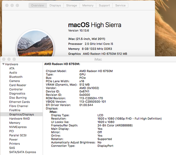Zoom the System Information iMac window
The image size is (176, 155).
tap(14, 59)
